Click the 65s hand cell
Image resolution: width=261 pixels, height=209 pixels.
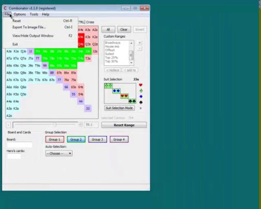pyautogui.click(x=73, y=87)
